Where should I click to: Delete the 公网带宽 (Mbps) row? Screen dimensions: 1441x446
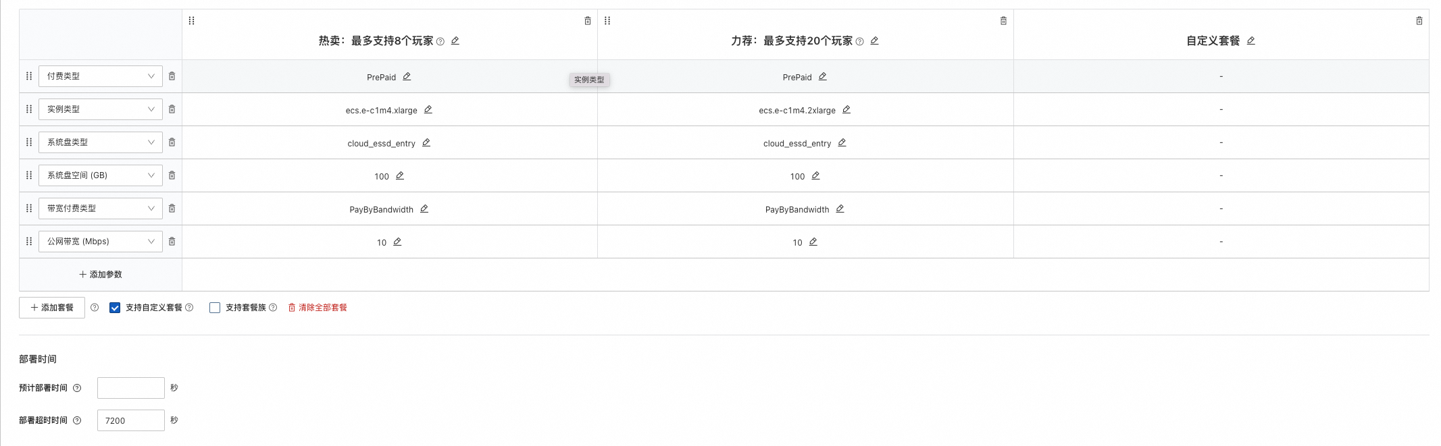[172, 242]
